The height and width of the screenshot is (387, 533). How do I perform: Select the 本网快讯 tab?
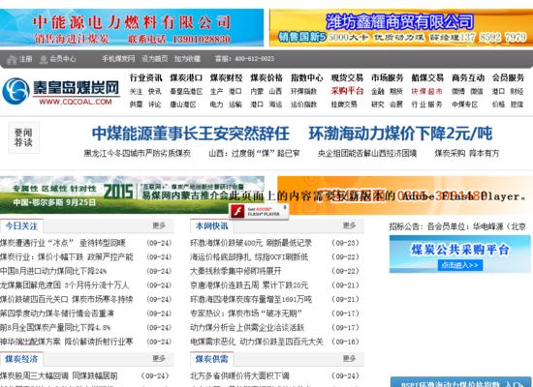(x=212, y=226)
